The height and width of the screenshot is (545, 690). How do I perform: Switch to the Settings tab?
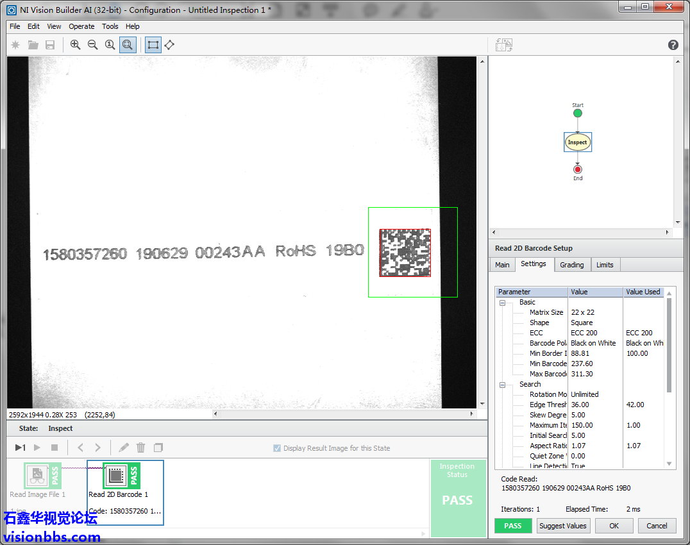point(534,264)
